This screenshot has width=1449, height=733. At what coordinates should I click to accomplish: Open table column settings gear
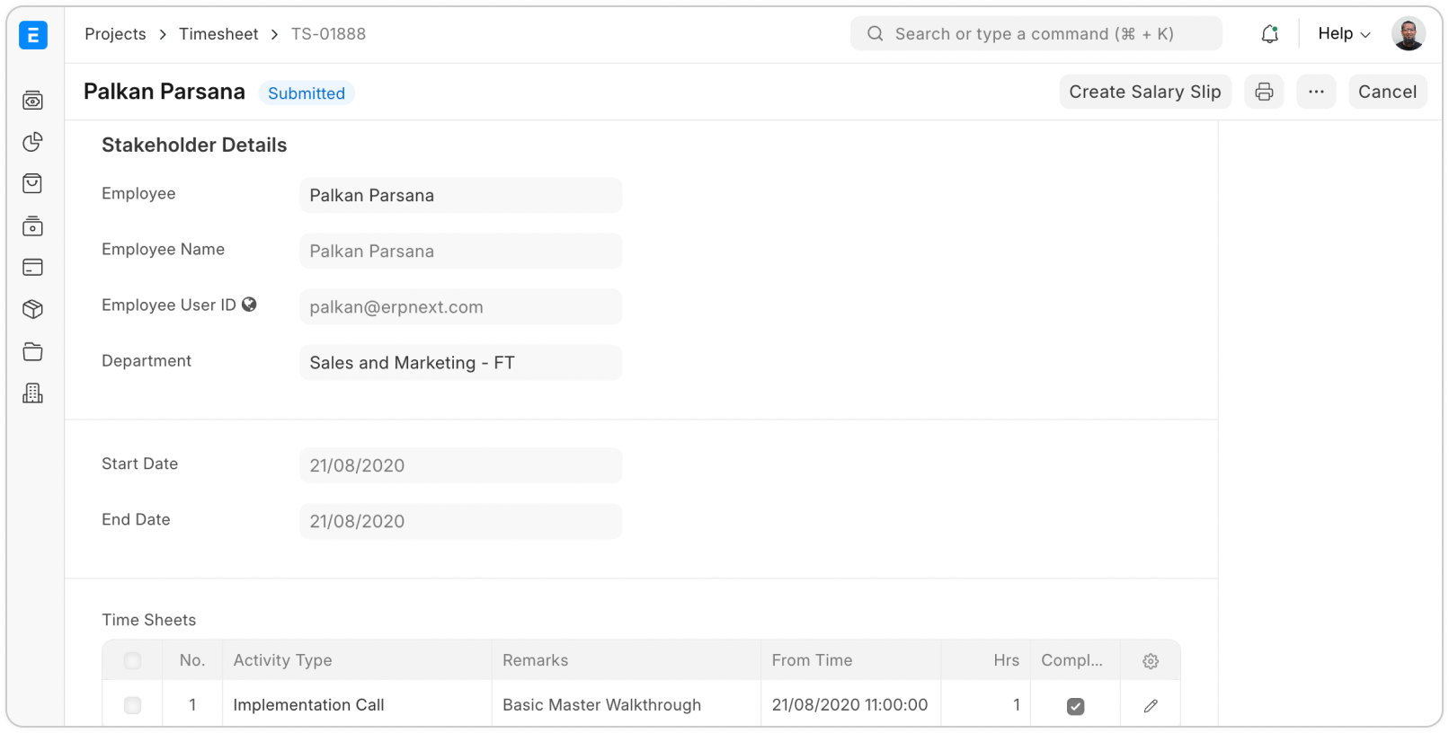point(1150,661)
